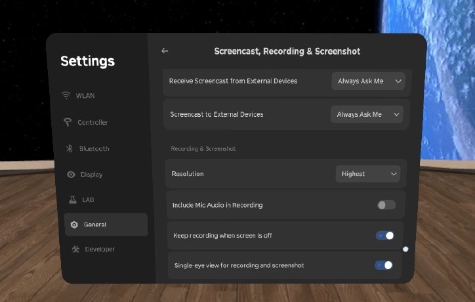Viewport: 475px width, 302px height.
Task: Click the back arrow icon in header
Action: pos(165,51)
